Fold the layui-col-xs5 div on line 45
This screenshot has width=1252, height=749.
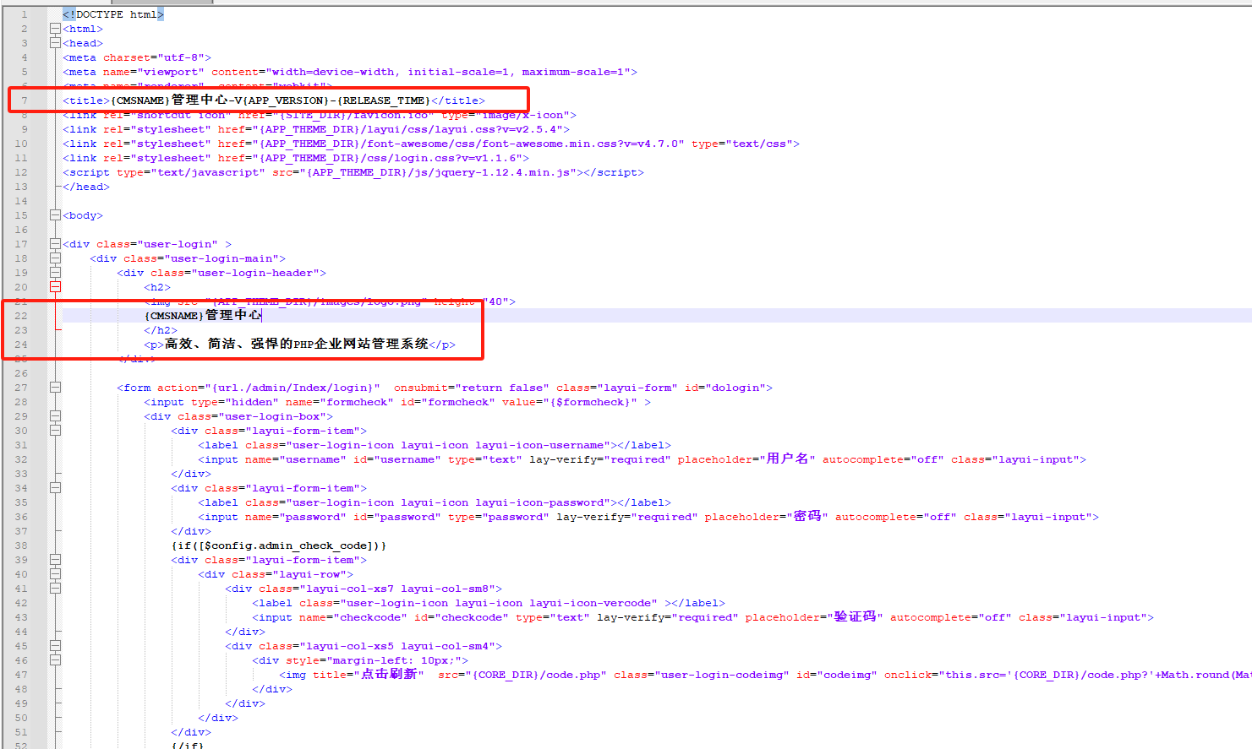coord(55,646)
